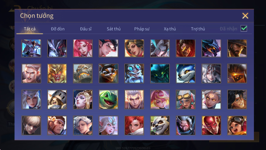
Task: Select the white-bearded dwarf with blue goggles
Action: [134, 74]
